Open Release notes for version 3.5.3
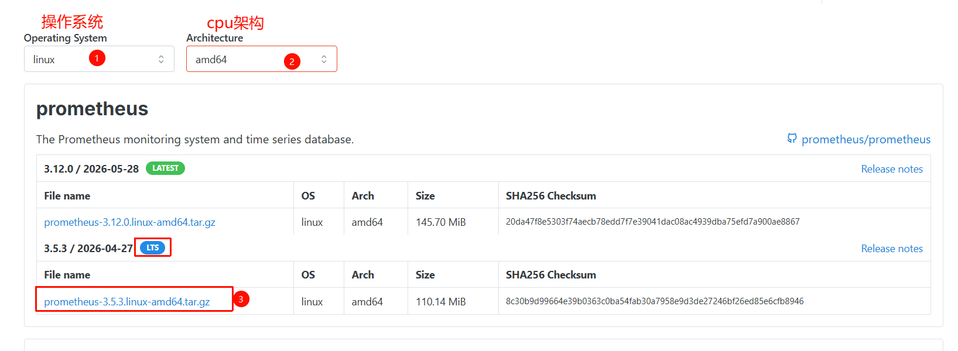 [892, 249]
